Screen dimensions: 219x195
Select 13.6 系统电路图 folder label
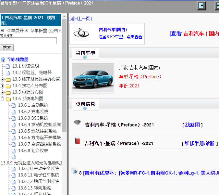click(28, 98)
